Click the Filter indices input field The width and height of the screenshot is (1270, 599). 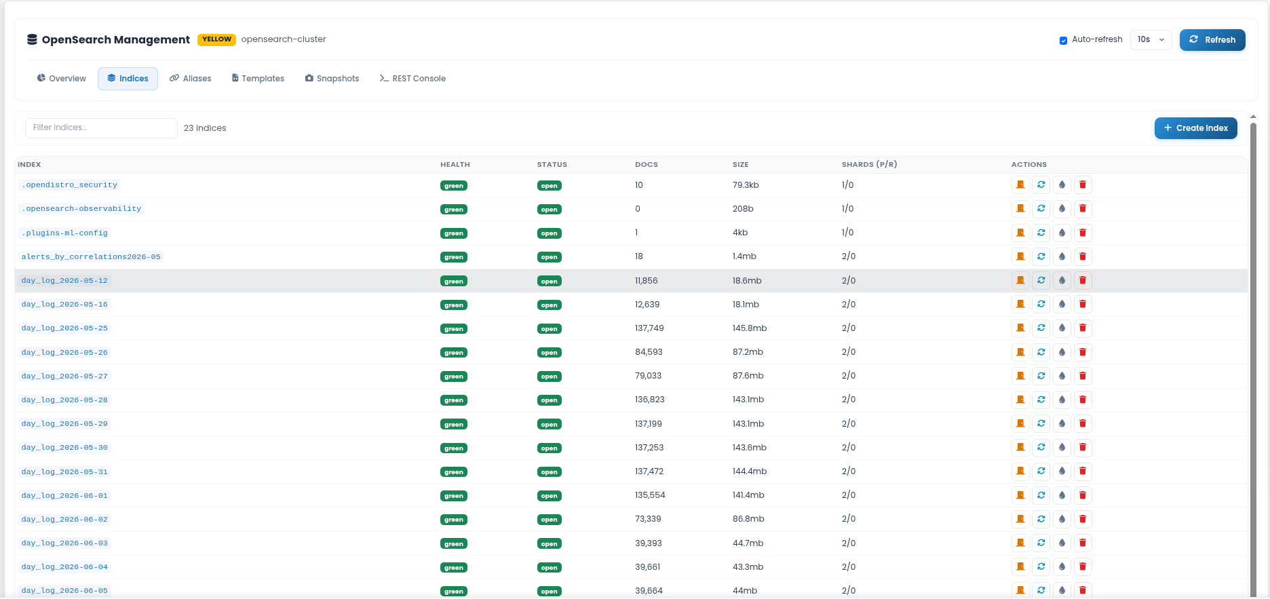[x=101, y=128]
